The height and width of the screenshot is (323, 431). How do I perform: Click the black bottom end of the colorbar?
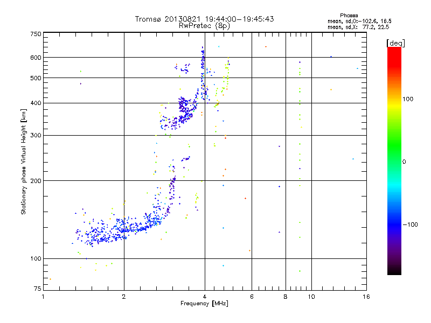tap(394, 271)
